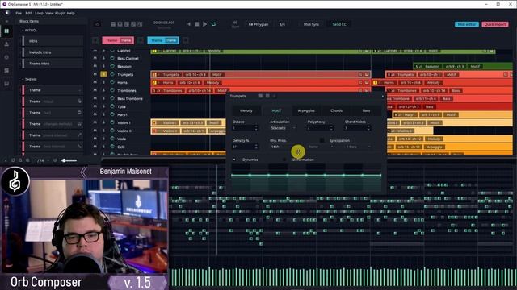
Task: Click the fourth left sidebar icon
Action: (x=6, y=70)
